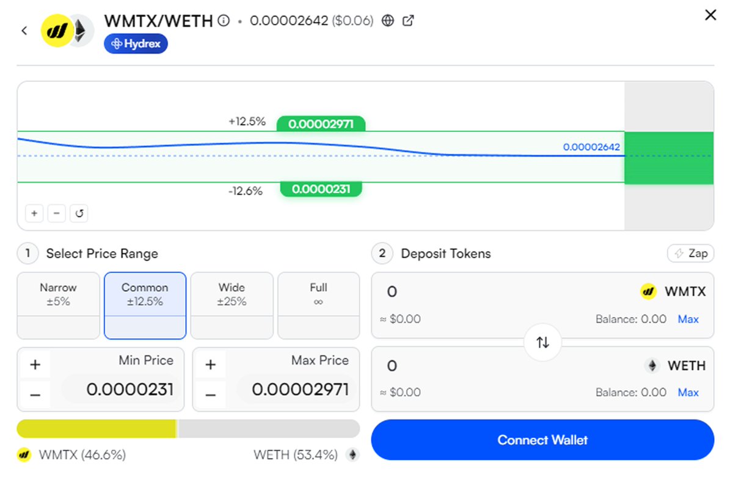Viewport: 733px width, 488px height.
Task: Close the liquidity panel
Action: (710, 15)
